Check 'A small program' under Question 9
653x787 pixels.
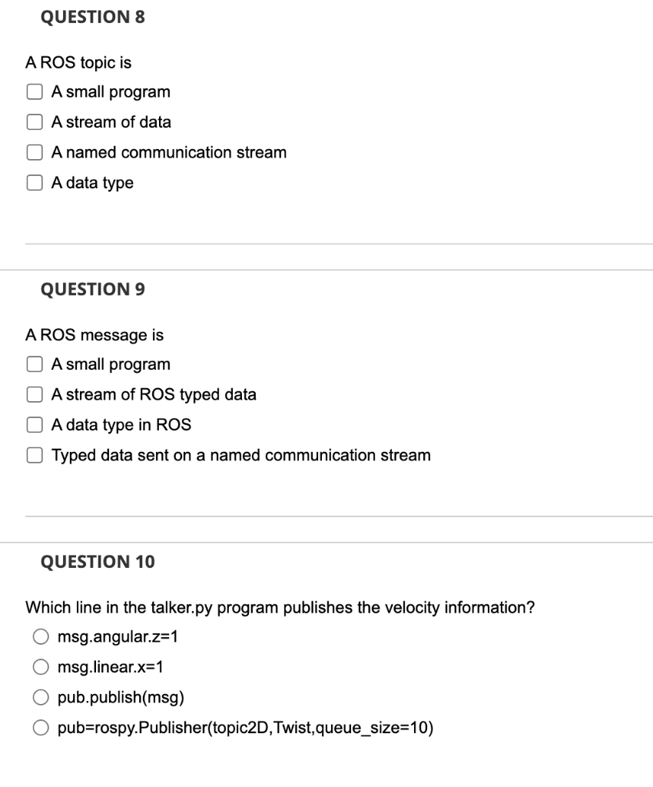[34, 364]
